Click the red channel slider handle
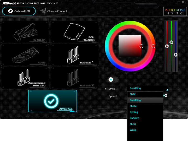This screenshot has height=141, width=188. [x=167, y=46]
